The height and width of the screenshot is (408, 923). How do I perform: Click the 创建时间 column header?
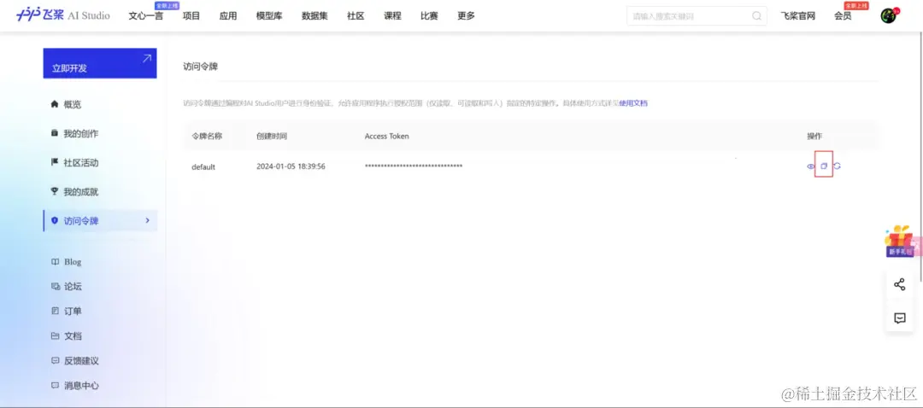point(272,136)
